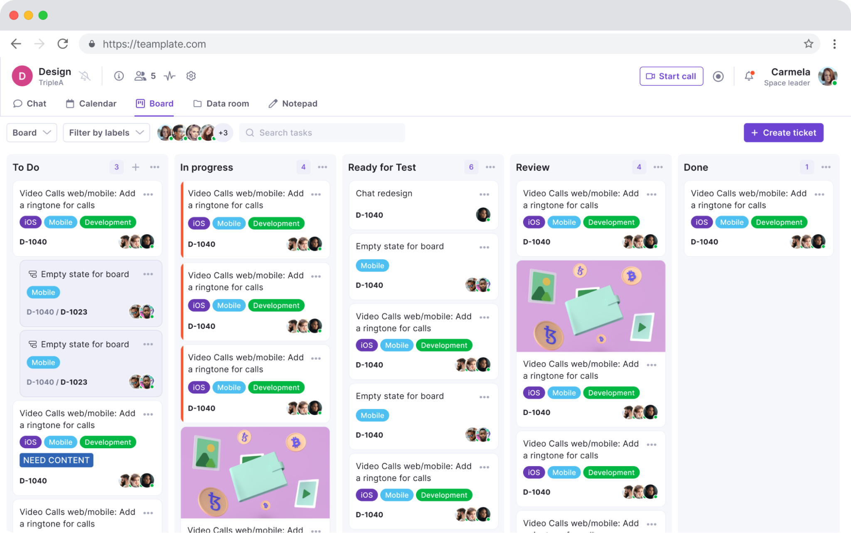This screenshot has width=851, height=533.
Task: Open notifications via the bell icon
Action: click(x=749, y=76)
